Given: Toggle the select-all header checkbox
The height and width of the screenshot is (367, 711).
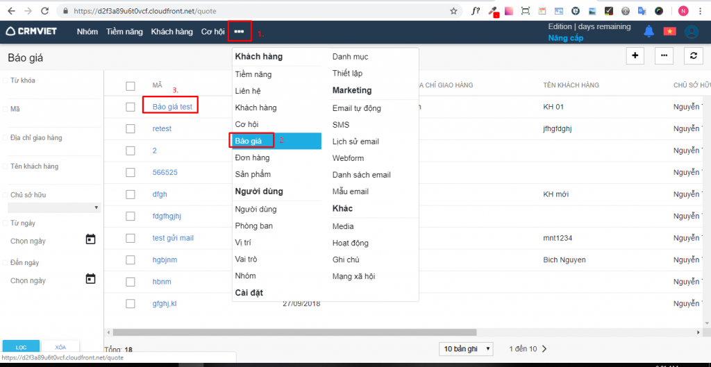Looking at the screenshot, I should pos(131,86).
